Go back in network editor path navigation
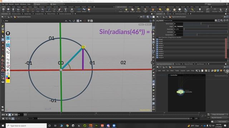This screenshot has width=229, height=128. tap(157, 67)
